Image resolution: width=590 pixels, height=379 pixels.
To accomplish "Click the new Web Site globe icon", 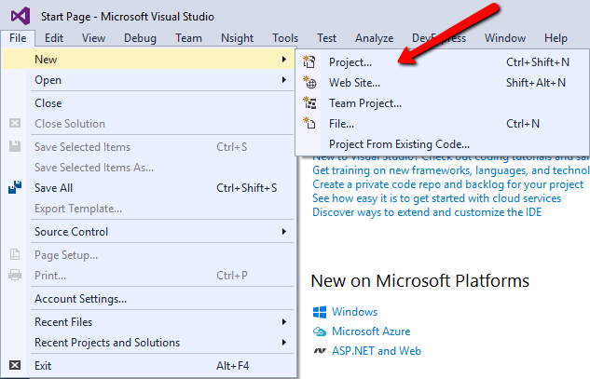I will 310,82.
